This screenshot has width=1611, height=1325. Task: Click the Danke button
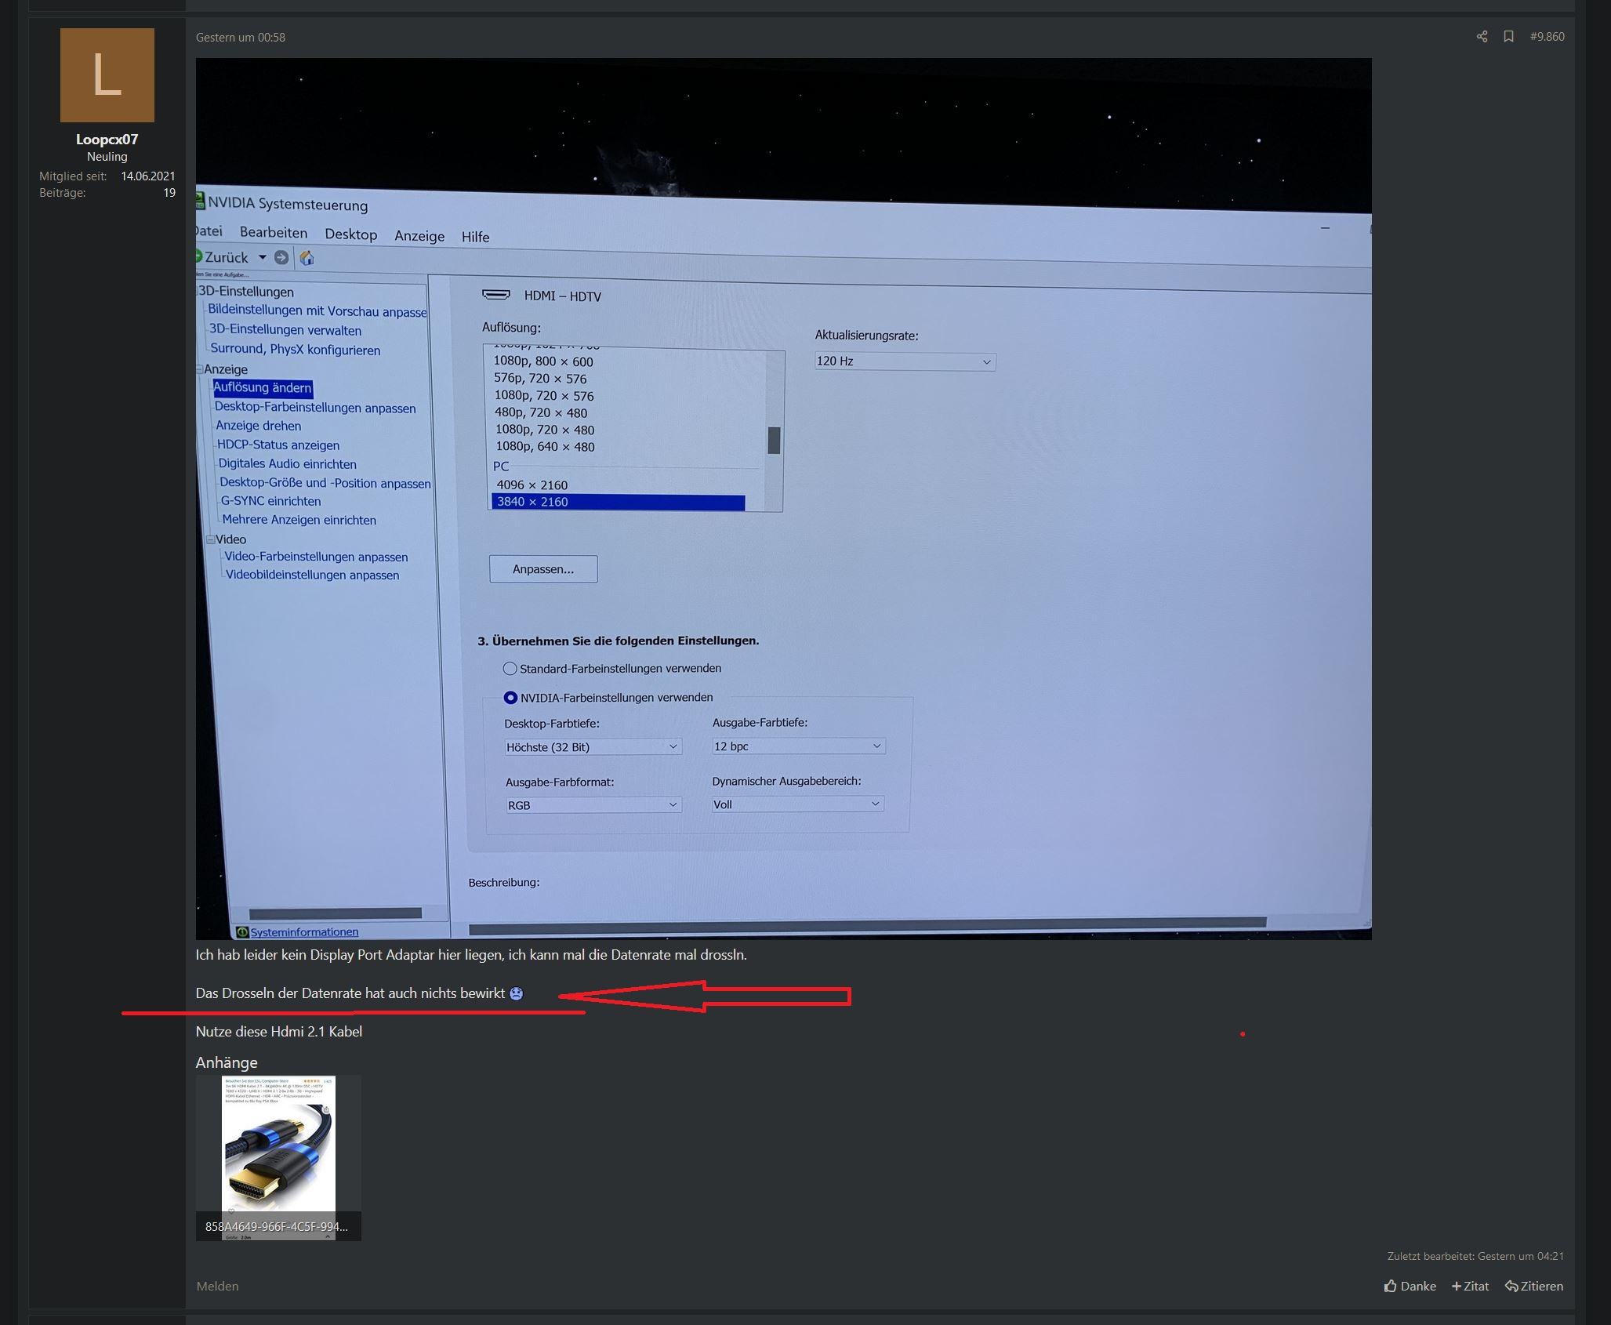pyautogui.click(x=1410, y=1286)
